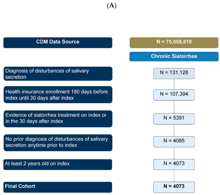This screenshot has width=220, height=195.
Task: Select the N = 75,058,818 gold box
Action: click(x=174, y=43)
